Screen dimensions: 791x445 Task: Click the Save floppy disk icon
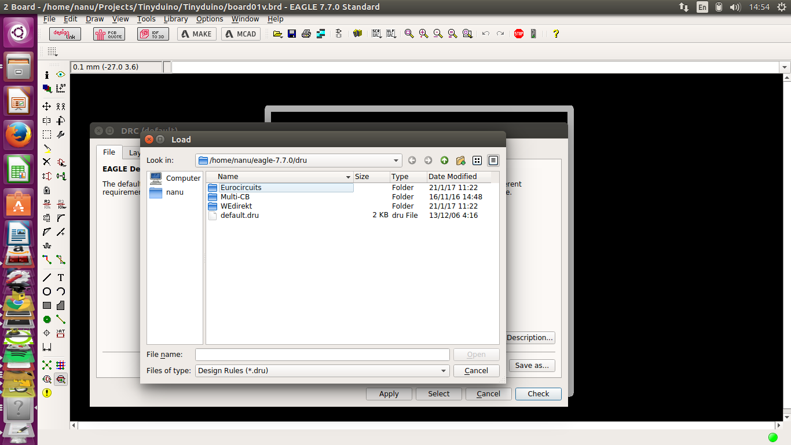292,34
